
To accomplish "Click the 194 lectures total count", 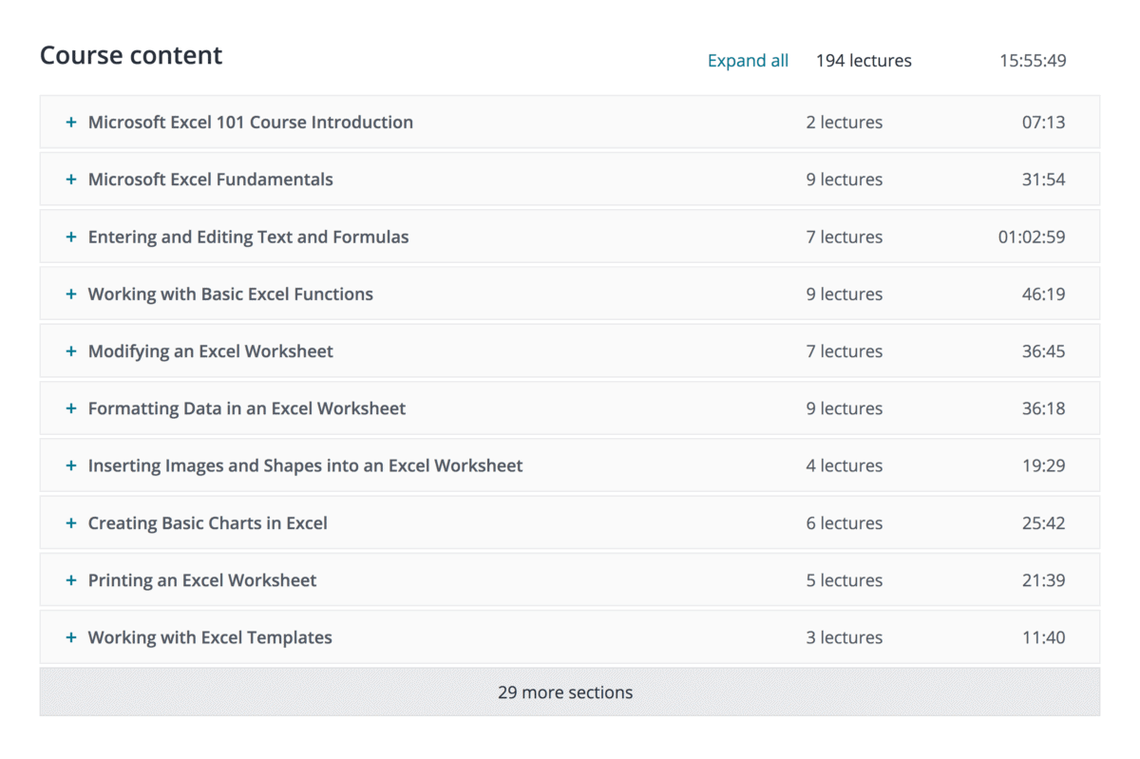I will [864, 61].
